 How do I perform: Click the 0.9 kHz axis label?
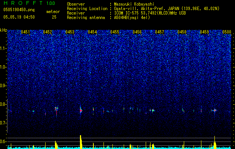[3, 86]
